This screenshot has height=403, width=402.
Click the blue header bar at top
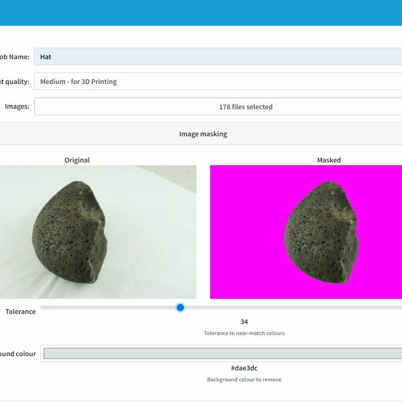(201, 12)
